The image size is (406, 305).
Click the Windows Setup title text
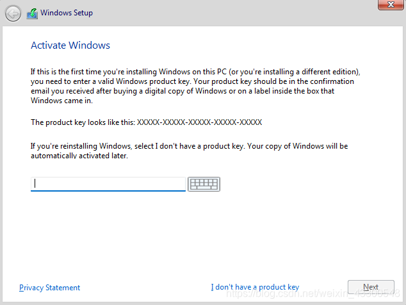[67, 13]
